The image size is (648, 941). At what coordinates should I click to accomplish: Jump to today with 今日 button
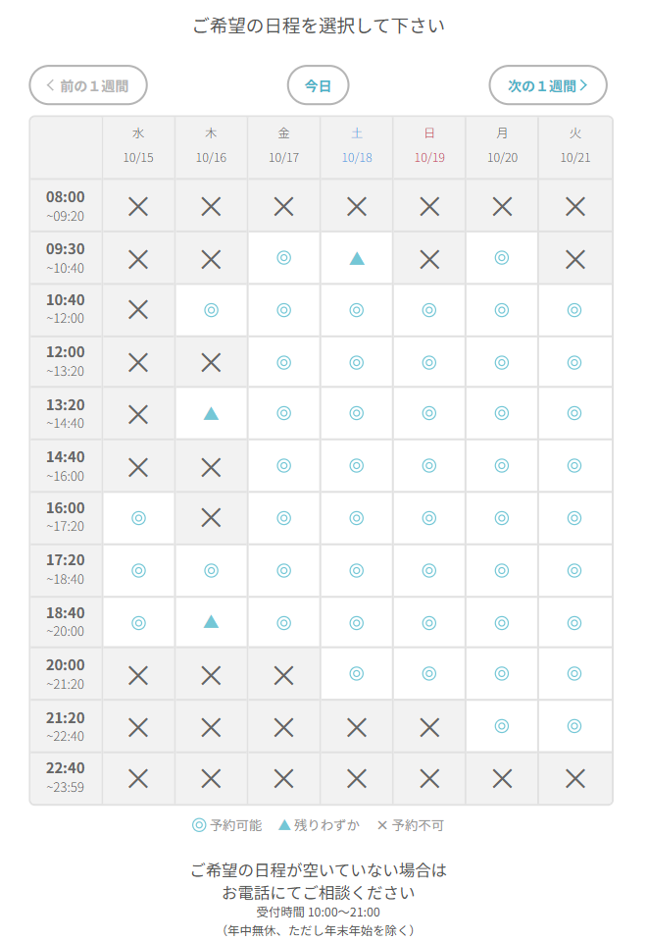318,85
